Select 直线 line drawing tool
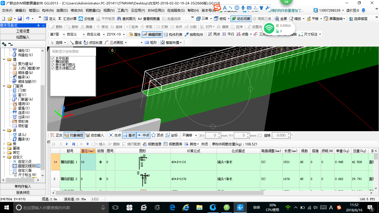The image size is (379, 213). coord(76,42)
